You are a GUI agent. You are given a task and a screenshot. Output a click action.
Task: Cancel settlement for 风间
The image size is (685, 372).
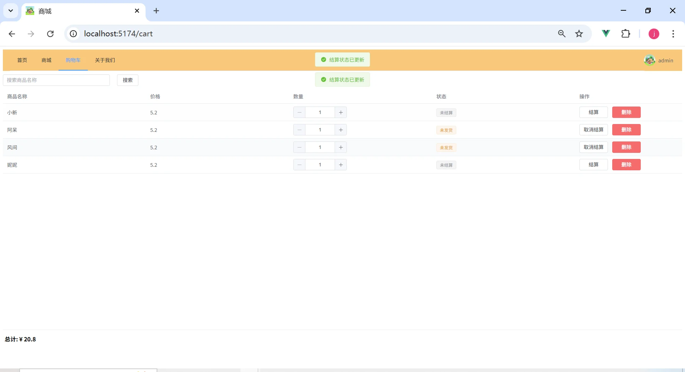coord(593,147)
